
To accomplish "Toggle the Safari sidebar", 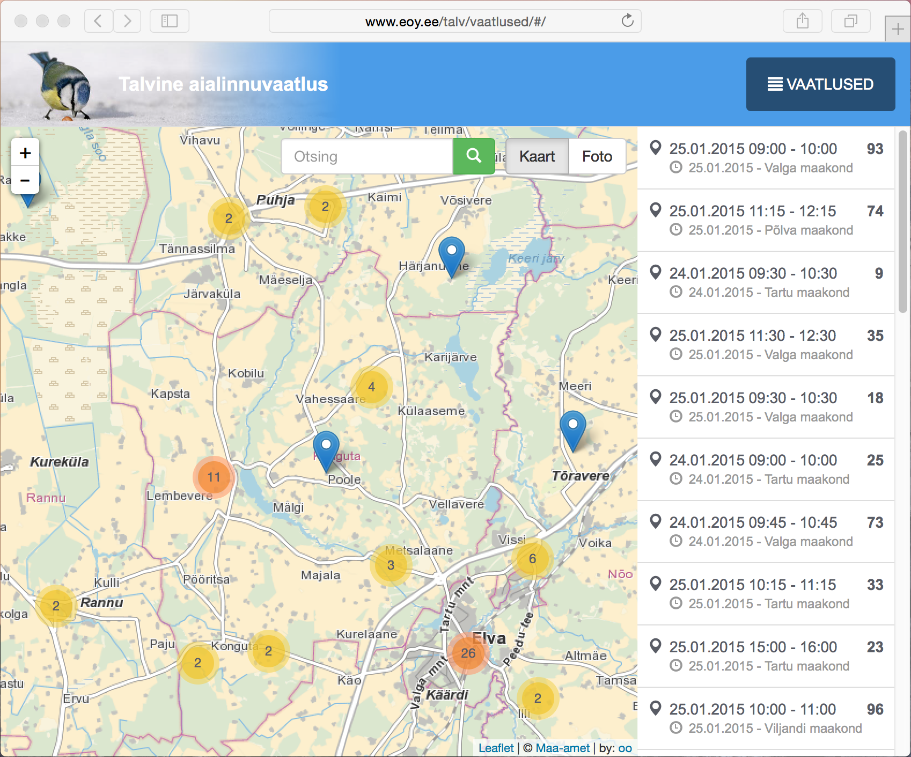I will click(170, 21).
